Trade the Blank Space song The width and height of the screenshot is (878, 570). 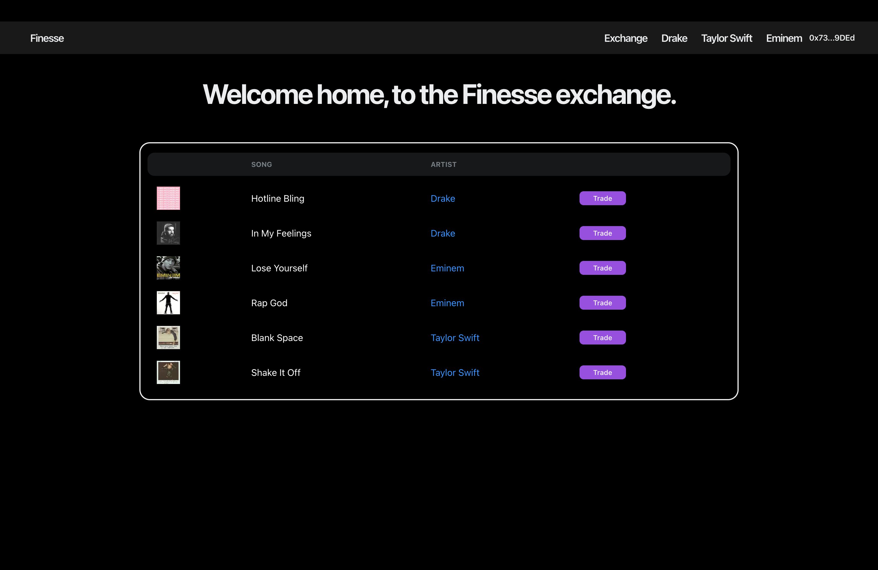click(602, 338)
